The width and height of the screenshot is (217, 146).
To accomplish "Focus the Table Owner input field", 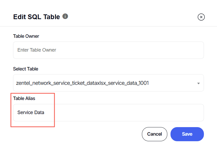I will tap(108, 50).
